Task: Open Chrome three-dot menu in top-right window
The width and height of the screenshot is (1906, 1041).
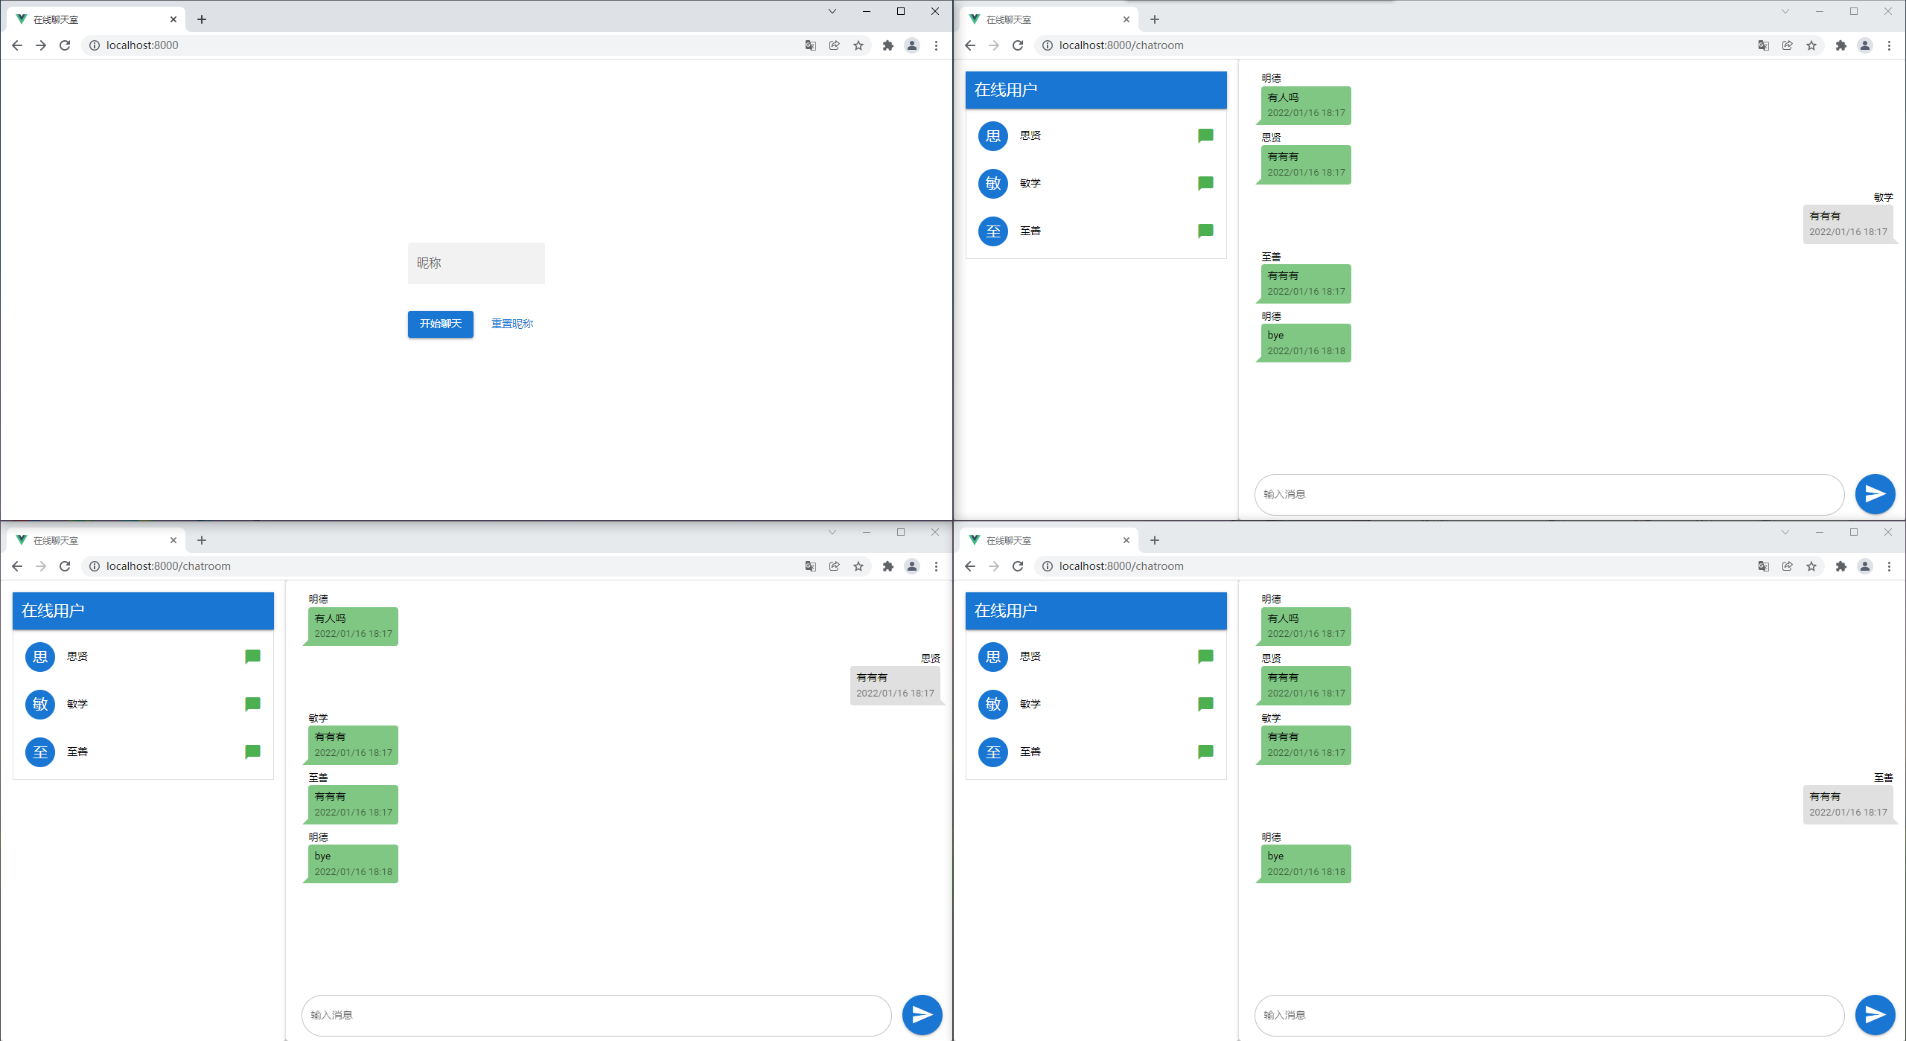Action: [x=1889, y=45]
